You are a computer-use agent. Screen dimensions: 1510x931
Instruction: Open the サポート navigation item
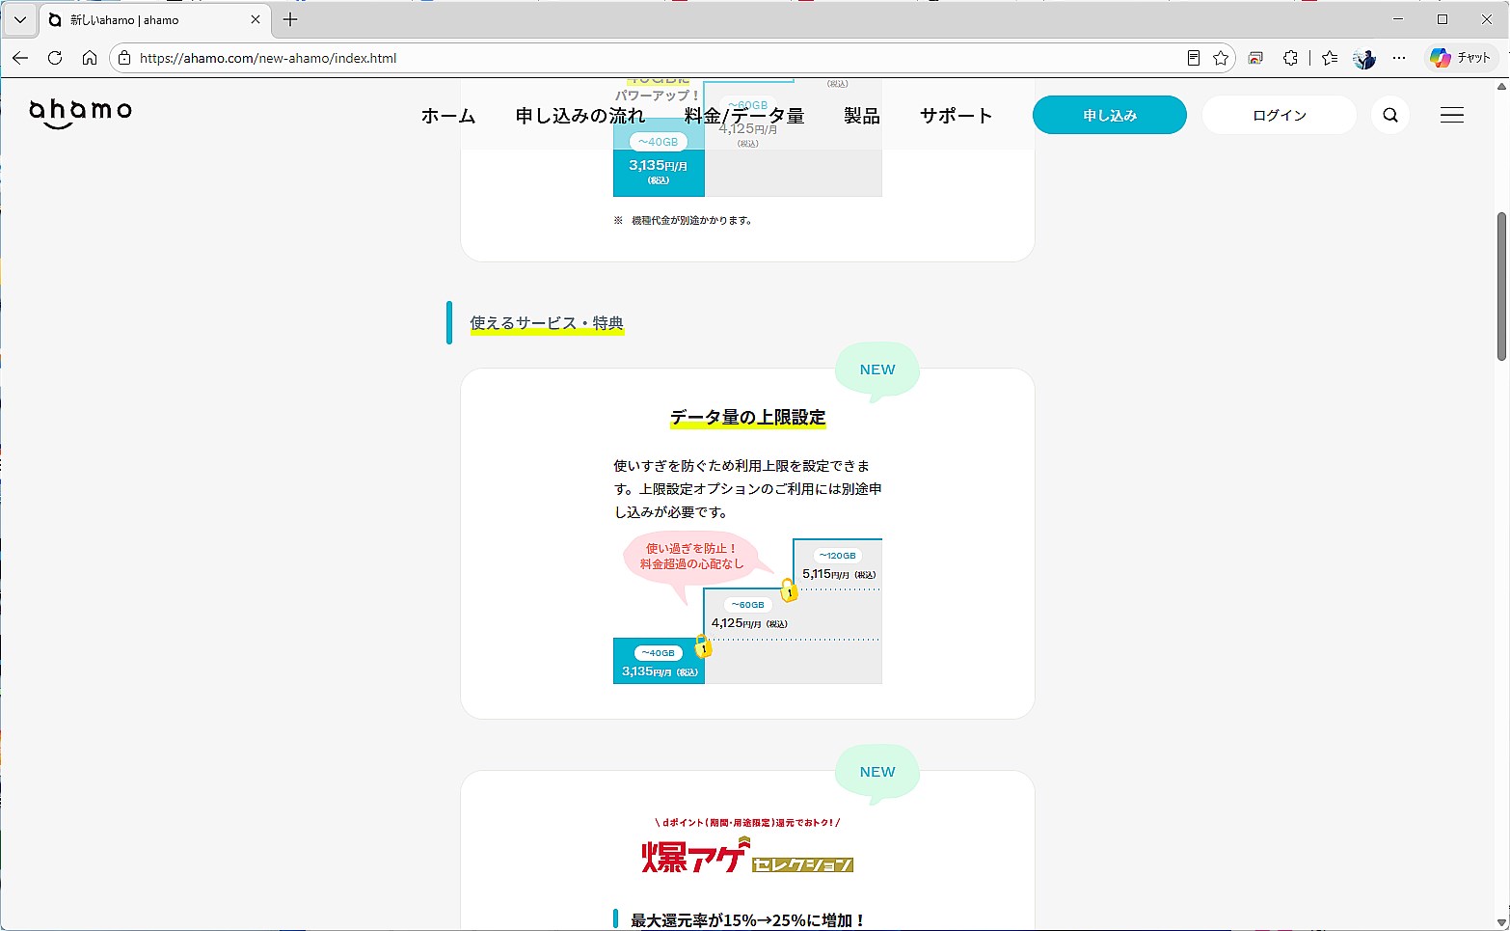(956, 116)
